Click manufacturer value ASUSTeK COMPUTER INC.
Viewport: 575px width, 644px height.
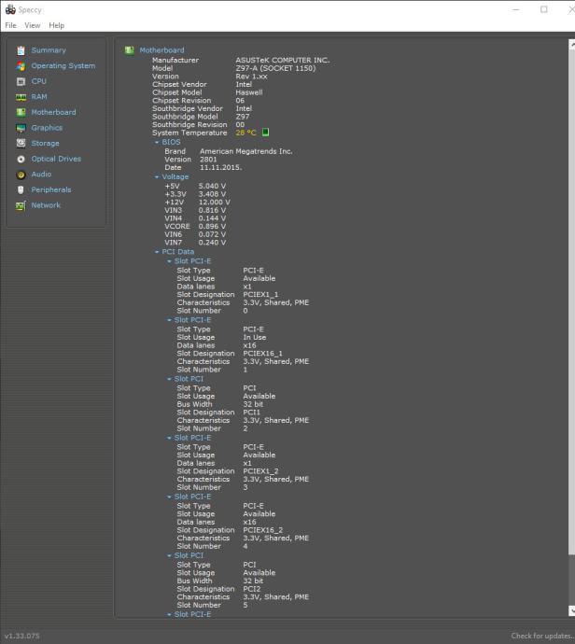tap(283, 60)
